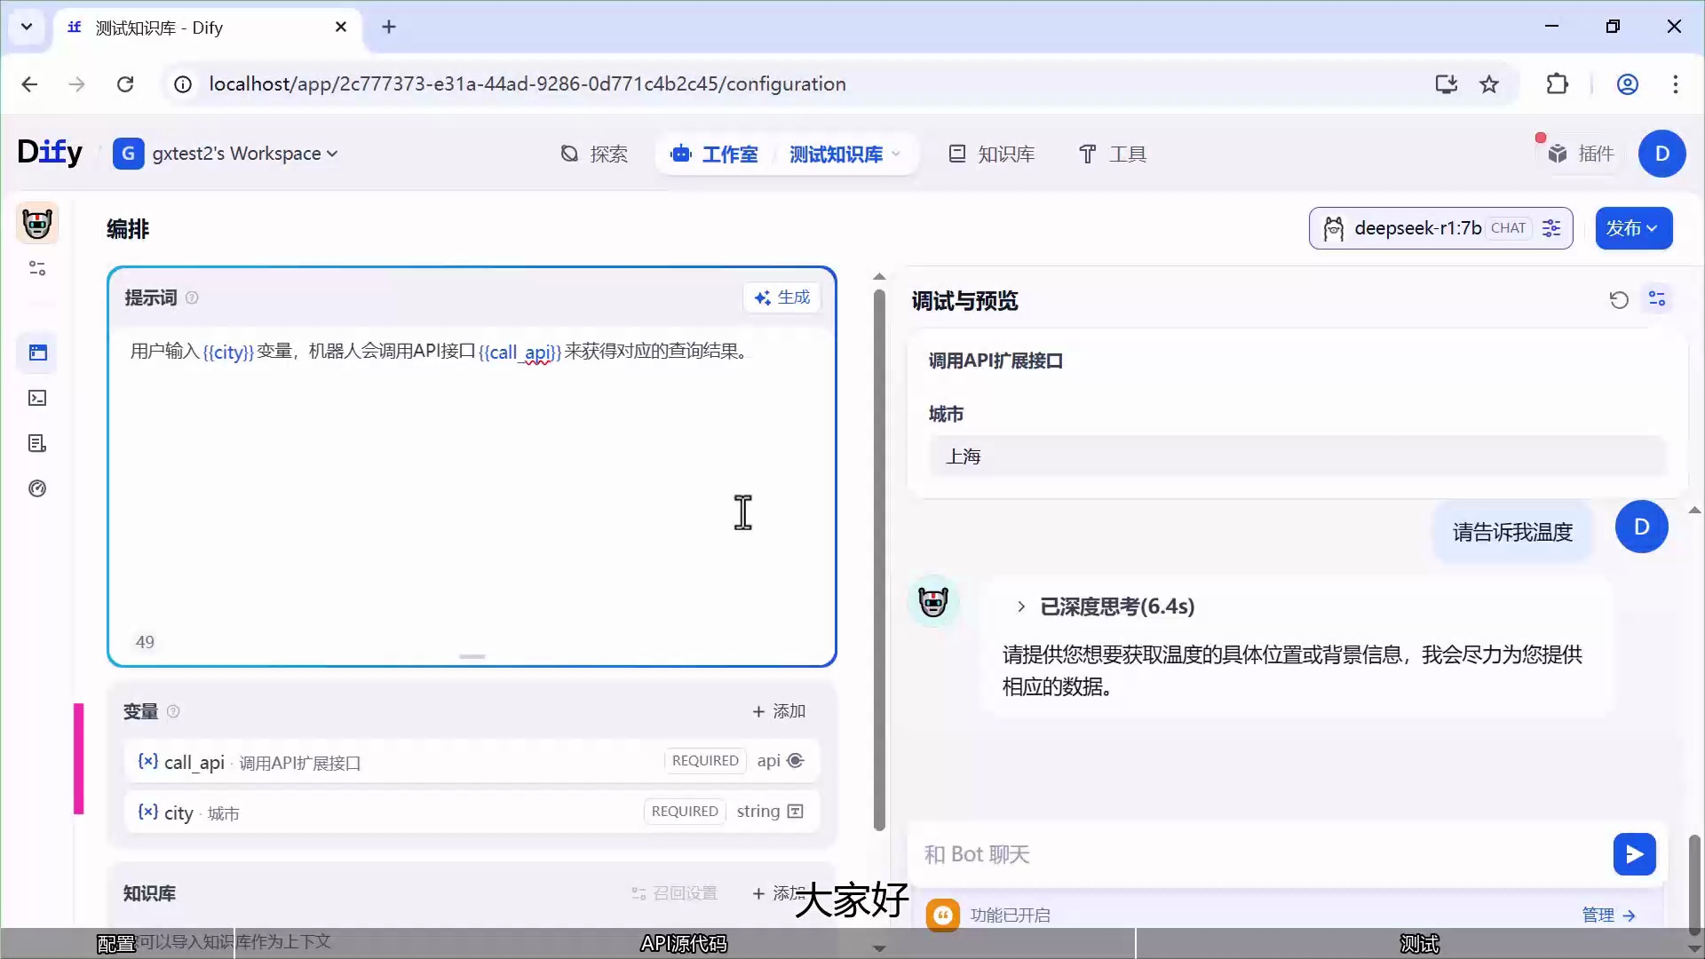Screen dimensions: 1705x959
Task: Click the configuration panel vertical scrollbar
Action: (x=879, y=559)
